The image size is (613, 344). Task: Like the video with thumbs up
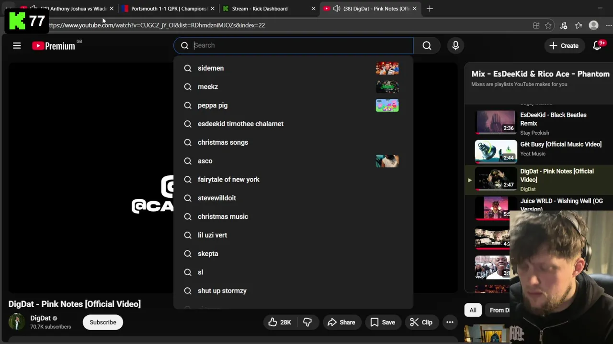pyautogui.click(x=280, y=322)
